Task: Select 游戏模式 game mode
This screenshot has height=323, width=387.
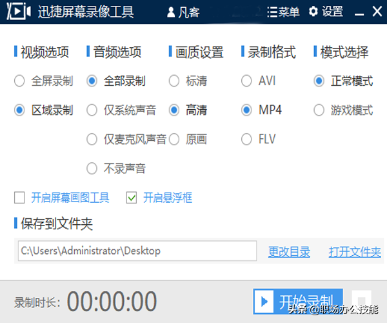Action: [343, 110]
